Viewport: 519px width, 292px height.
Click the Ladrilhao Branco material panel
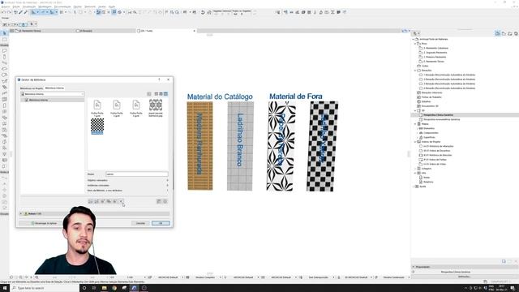pyautogui.click(x=240, y=146)
